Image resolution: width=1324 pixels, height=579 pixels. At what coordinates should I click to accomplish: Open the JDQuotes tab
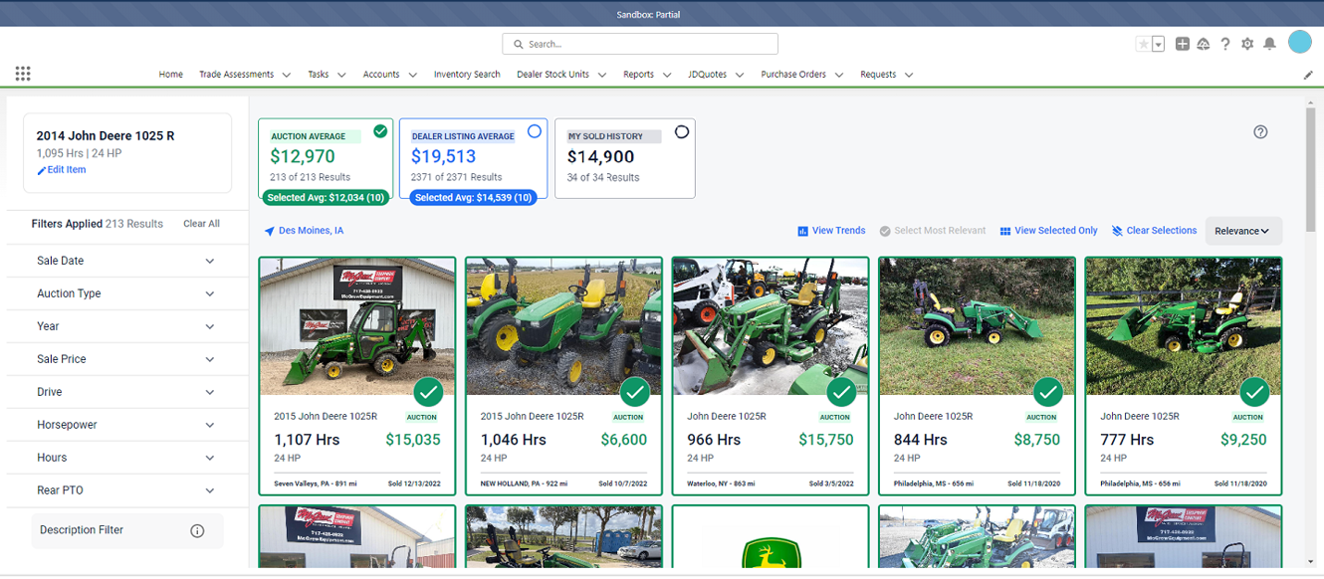(708, 75)
